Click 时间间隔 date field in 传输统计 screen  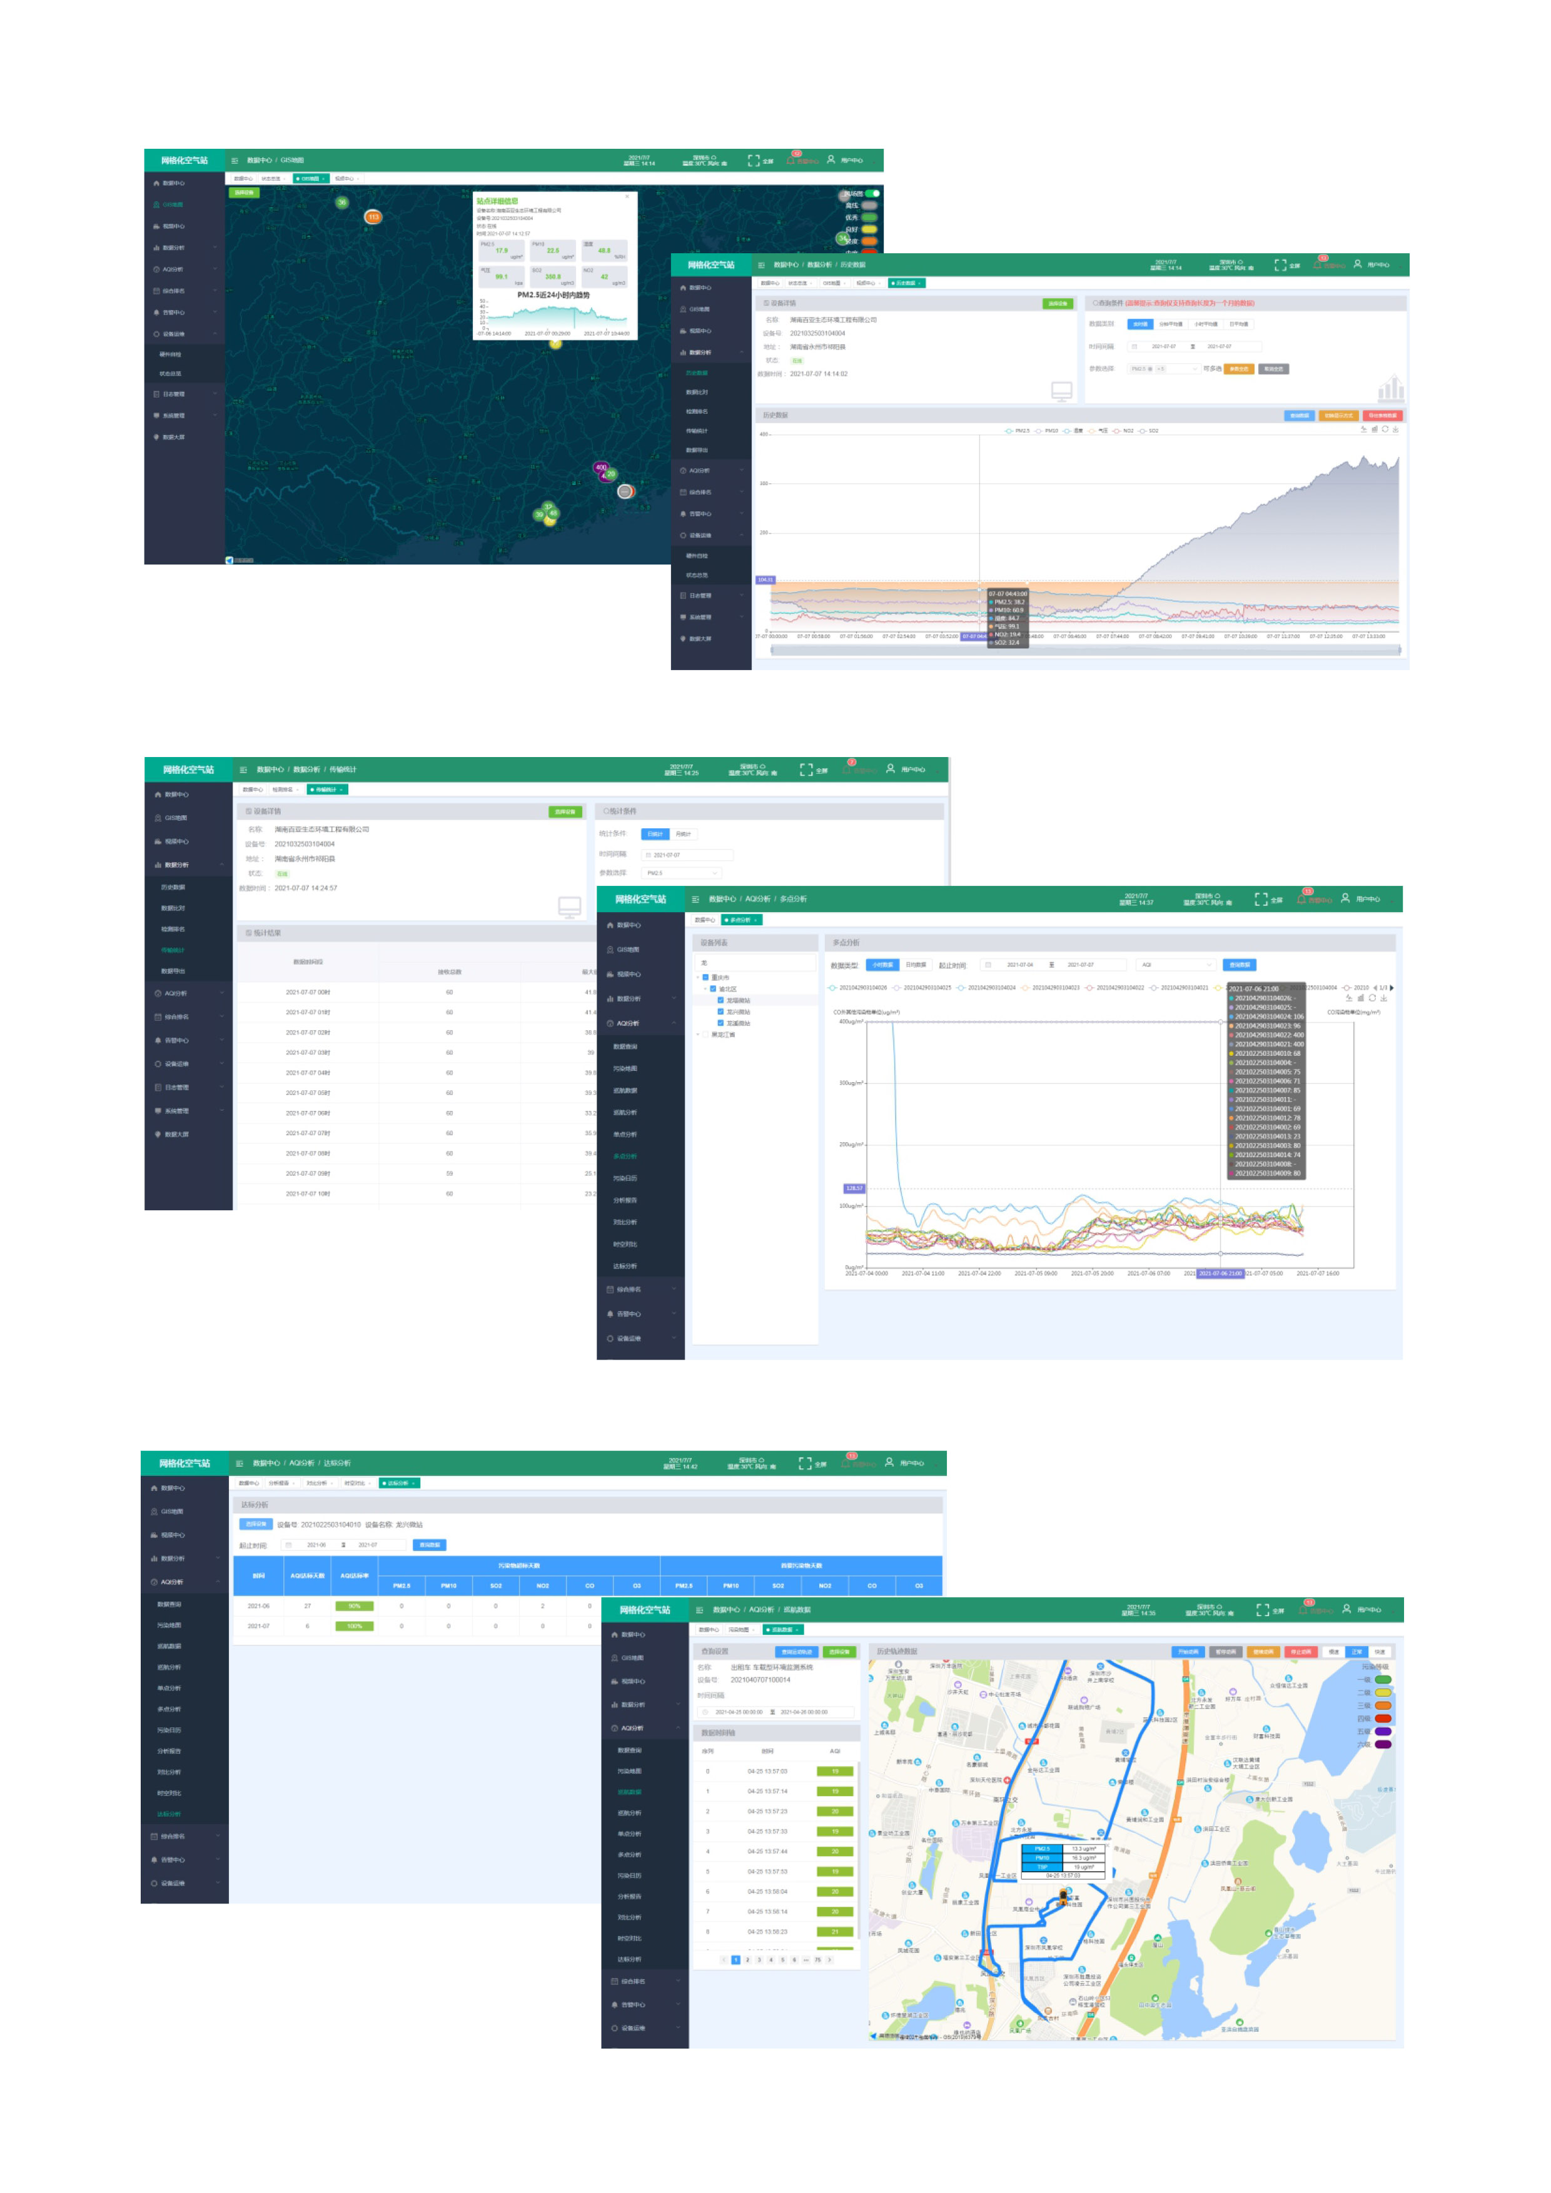pos(687,855)
